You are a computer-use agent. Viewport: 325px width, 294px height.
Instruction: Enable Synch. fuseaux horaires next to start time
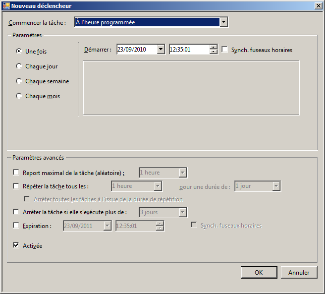[x=225, y=50]
